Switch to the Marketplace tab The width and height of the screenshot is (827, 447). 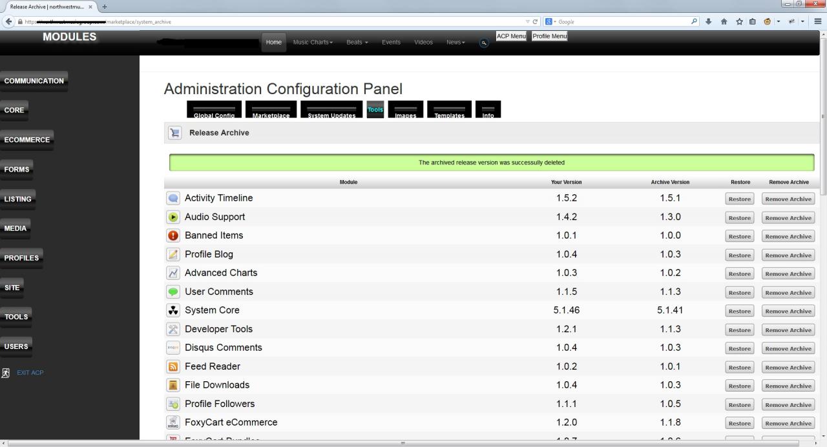[x=271, y=110]
